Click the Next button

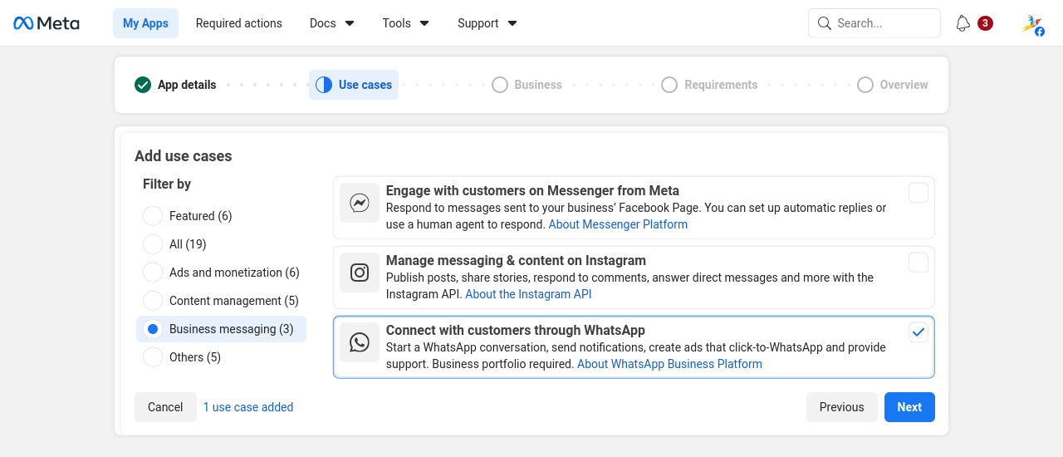coord(909,407)
